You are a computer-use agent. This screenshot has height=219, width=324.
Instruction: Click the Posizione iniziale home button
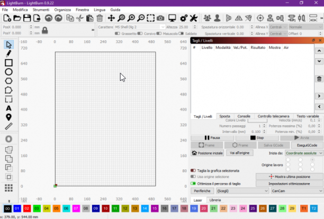pyautogui.click(x=207, y=153)
